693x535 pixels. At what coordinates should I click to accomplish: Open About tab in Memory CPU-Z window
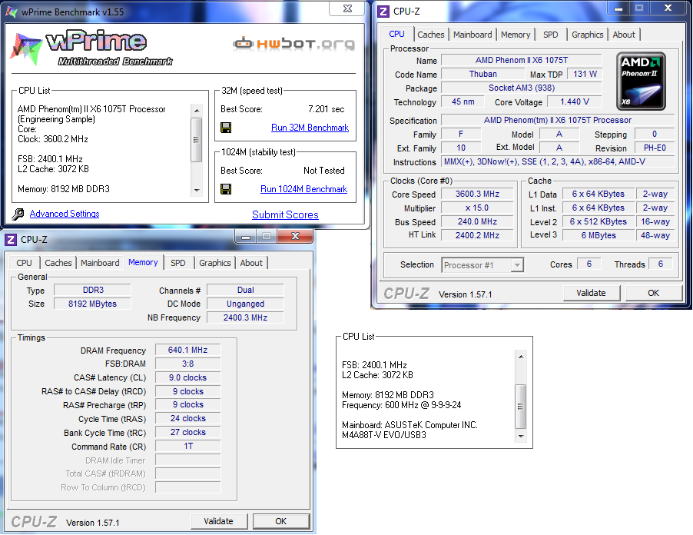[x=251, y=263]
